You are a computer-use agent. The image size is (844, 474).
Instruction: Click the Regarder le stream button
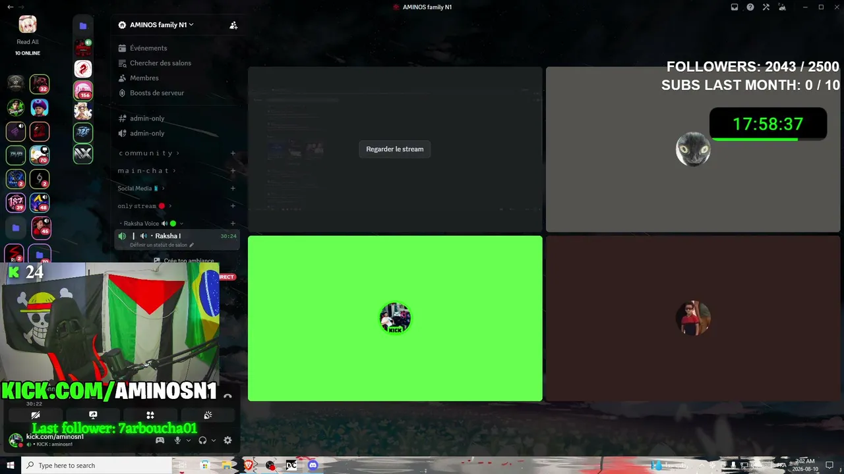click(395, 149)
